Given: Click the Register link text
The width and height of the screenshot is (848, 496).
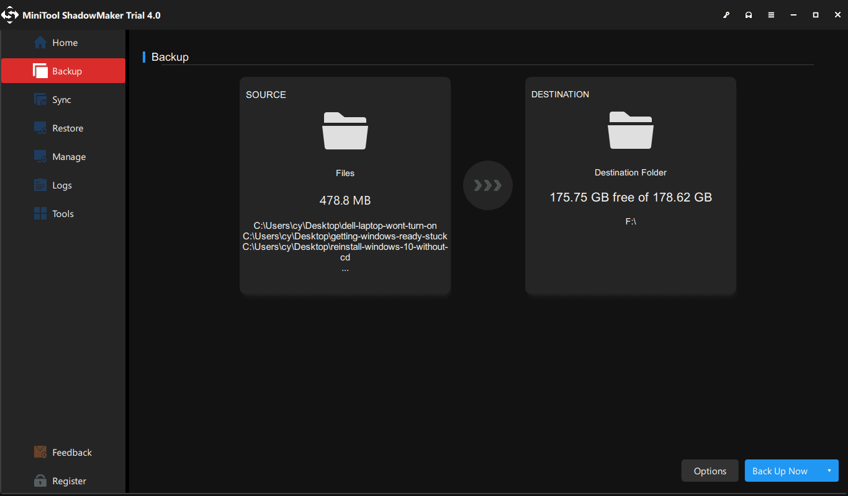Looking at the screenshot, I should (69, 481).
